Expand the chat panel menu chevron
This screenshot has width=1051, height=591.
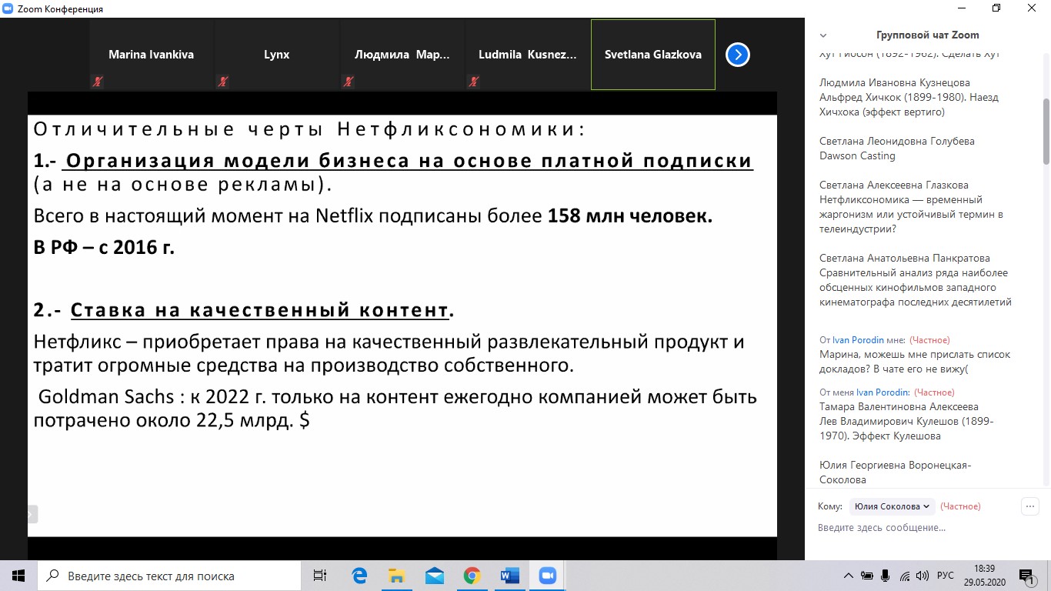coord(823,35)
